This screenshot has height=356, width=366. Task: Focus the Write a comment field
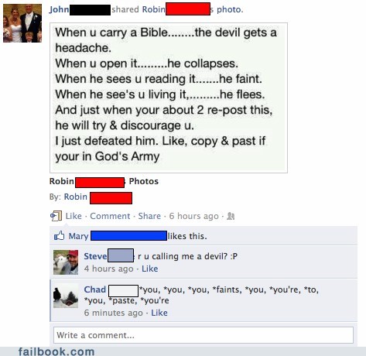[204, 335]
